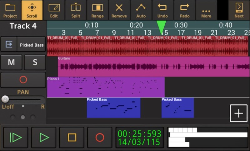Select the right page indicator dot
The width and height of the screenshot is (250, 151).
[33, 117]
